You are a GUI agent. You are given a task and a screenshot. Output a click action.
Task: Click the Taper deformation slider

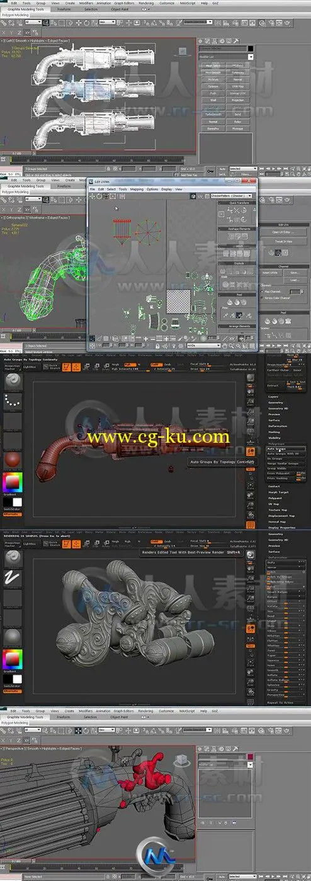click(x=286, y=656)
